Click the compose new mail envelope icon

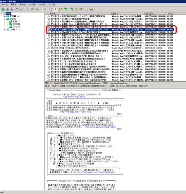(x=27, y=9)
